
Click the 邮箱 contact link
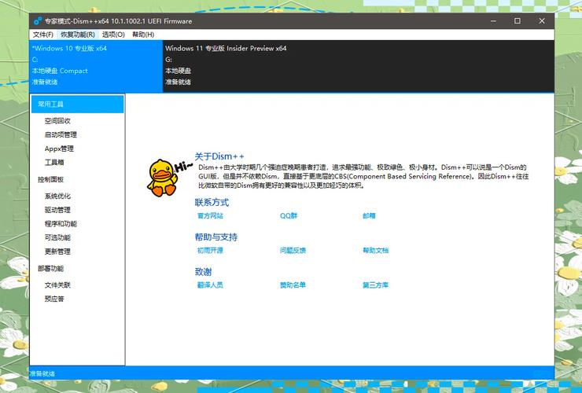tap(369, 215)
